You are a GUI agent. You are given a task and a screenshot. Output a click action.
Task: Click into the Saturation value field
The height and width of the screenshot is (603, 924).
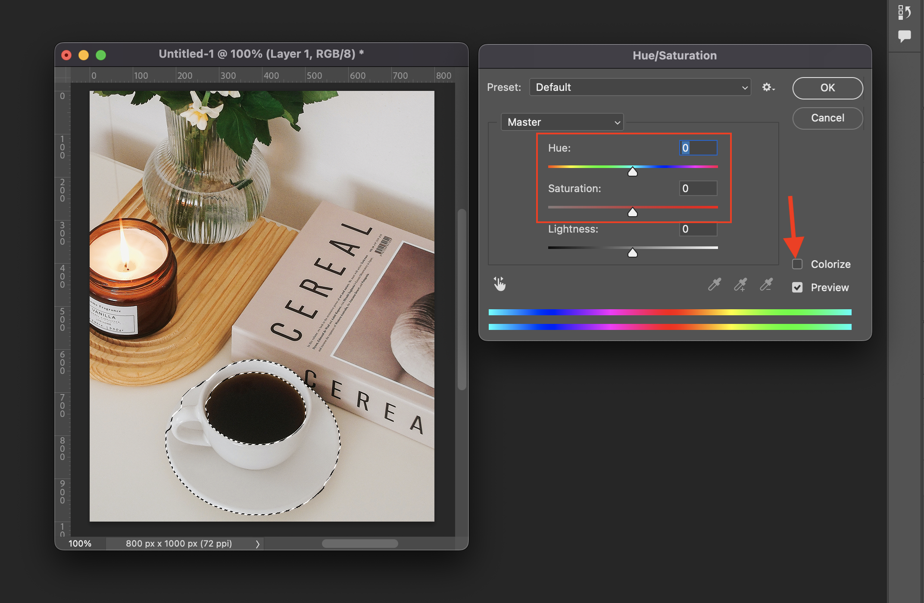tap(698, 188)
